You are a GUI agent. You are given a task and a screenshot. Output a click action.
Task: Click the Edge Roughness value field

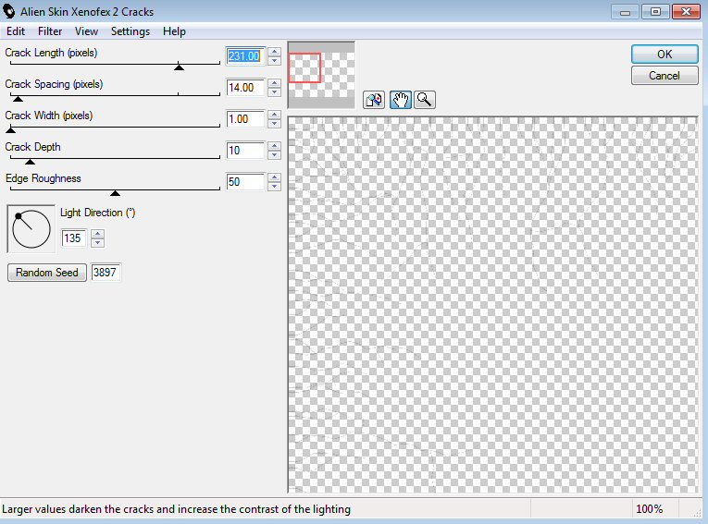(244, 182)
